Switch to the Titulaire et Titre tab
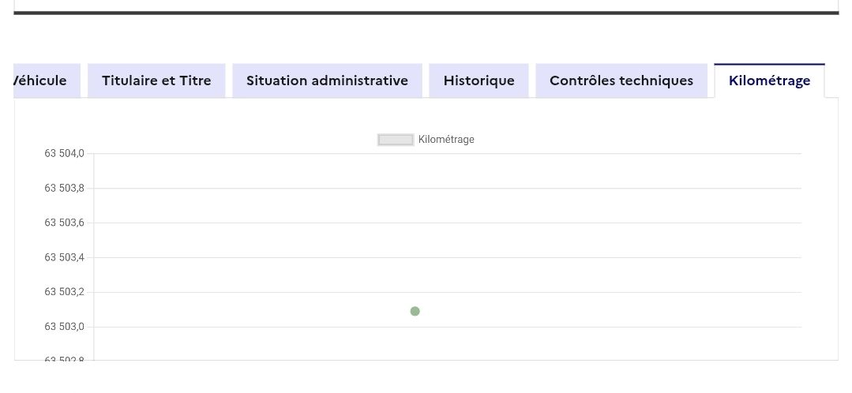This screenshot has height=393, width=852. [156, 80]
